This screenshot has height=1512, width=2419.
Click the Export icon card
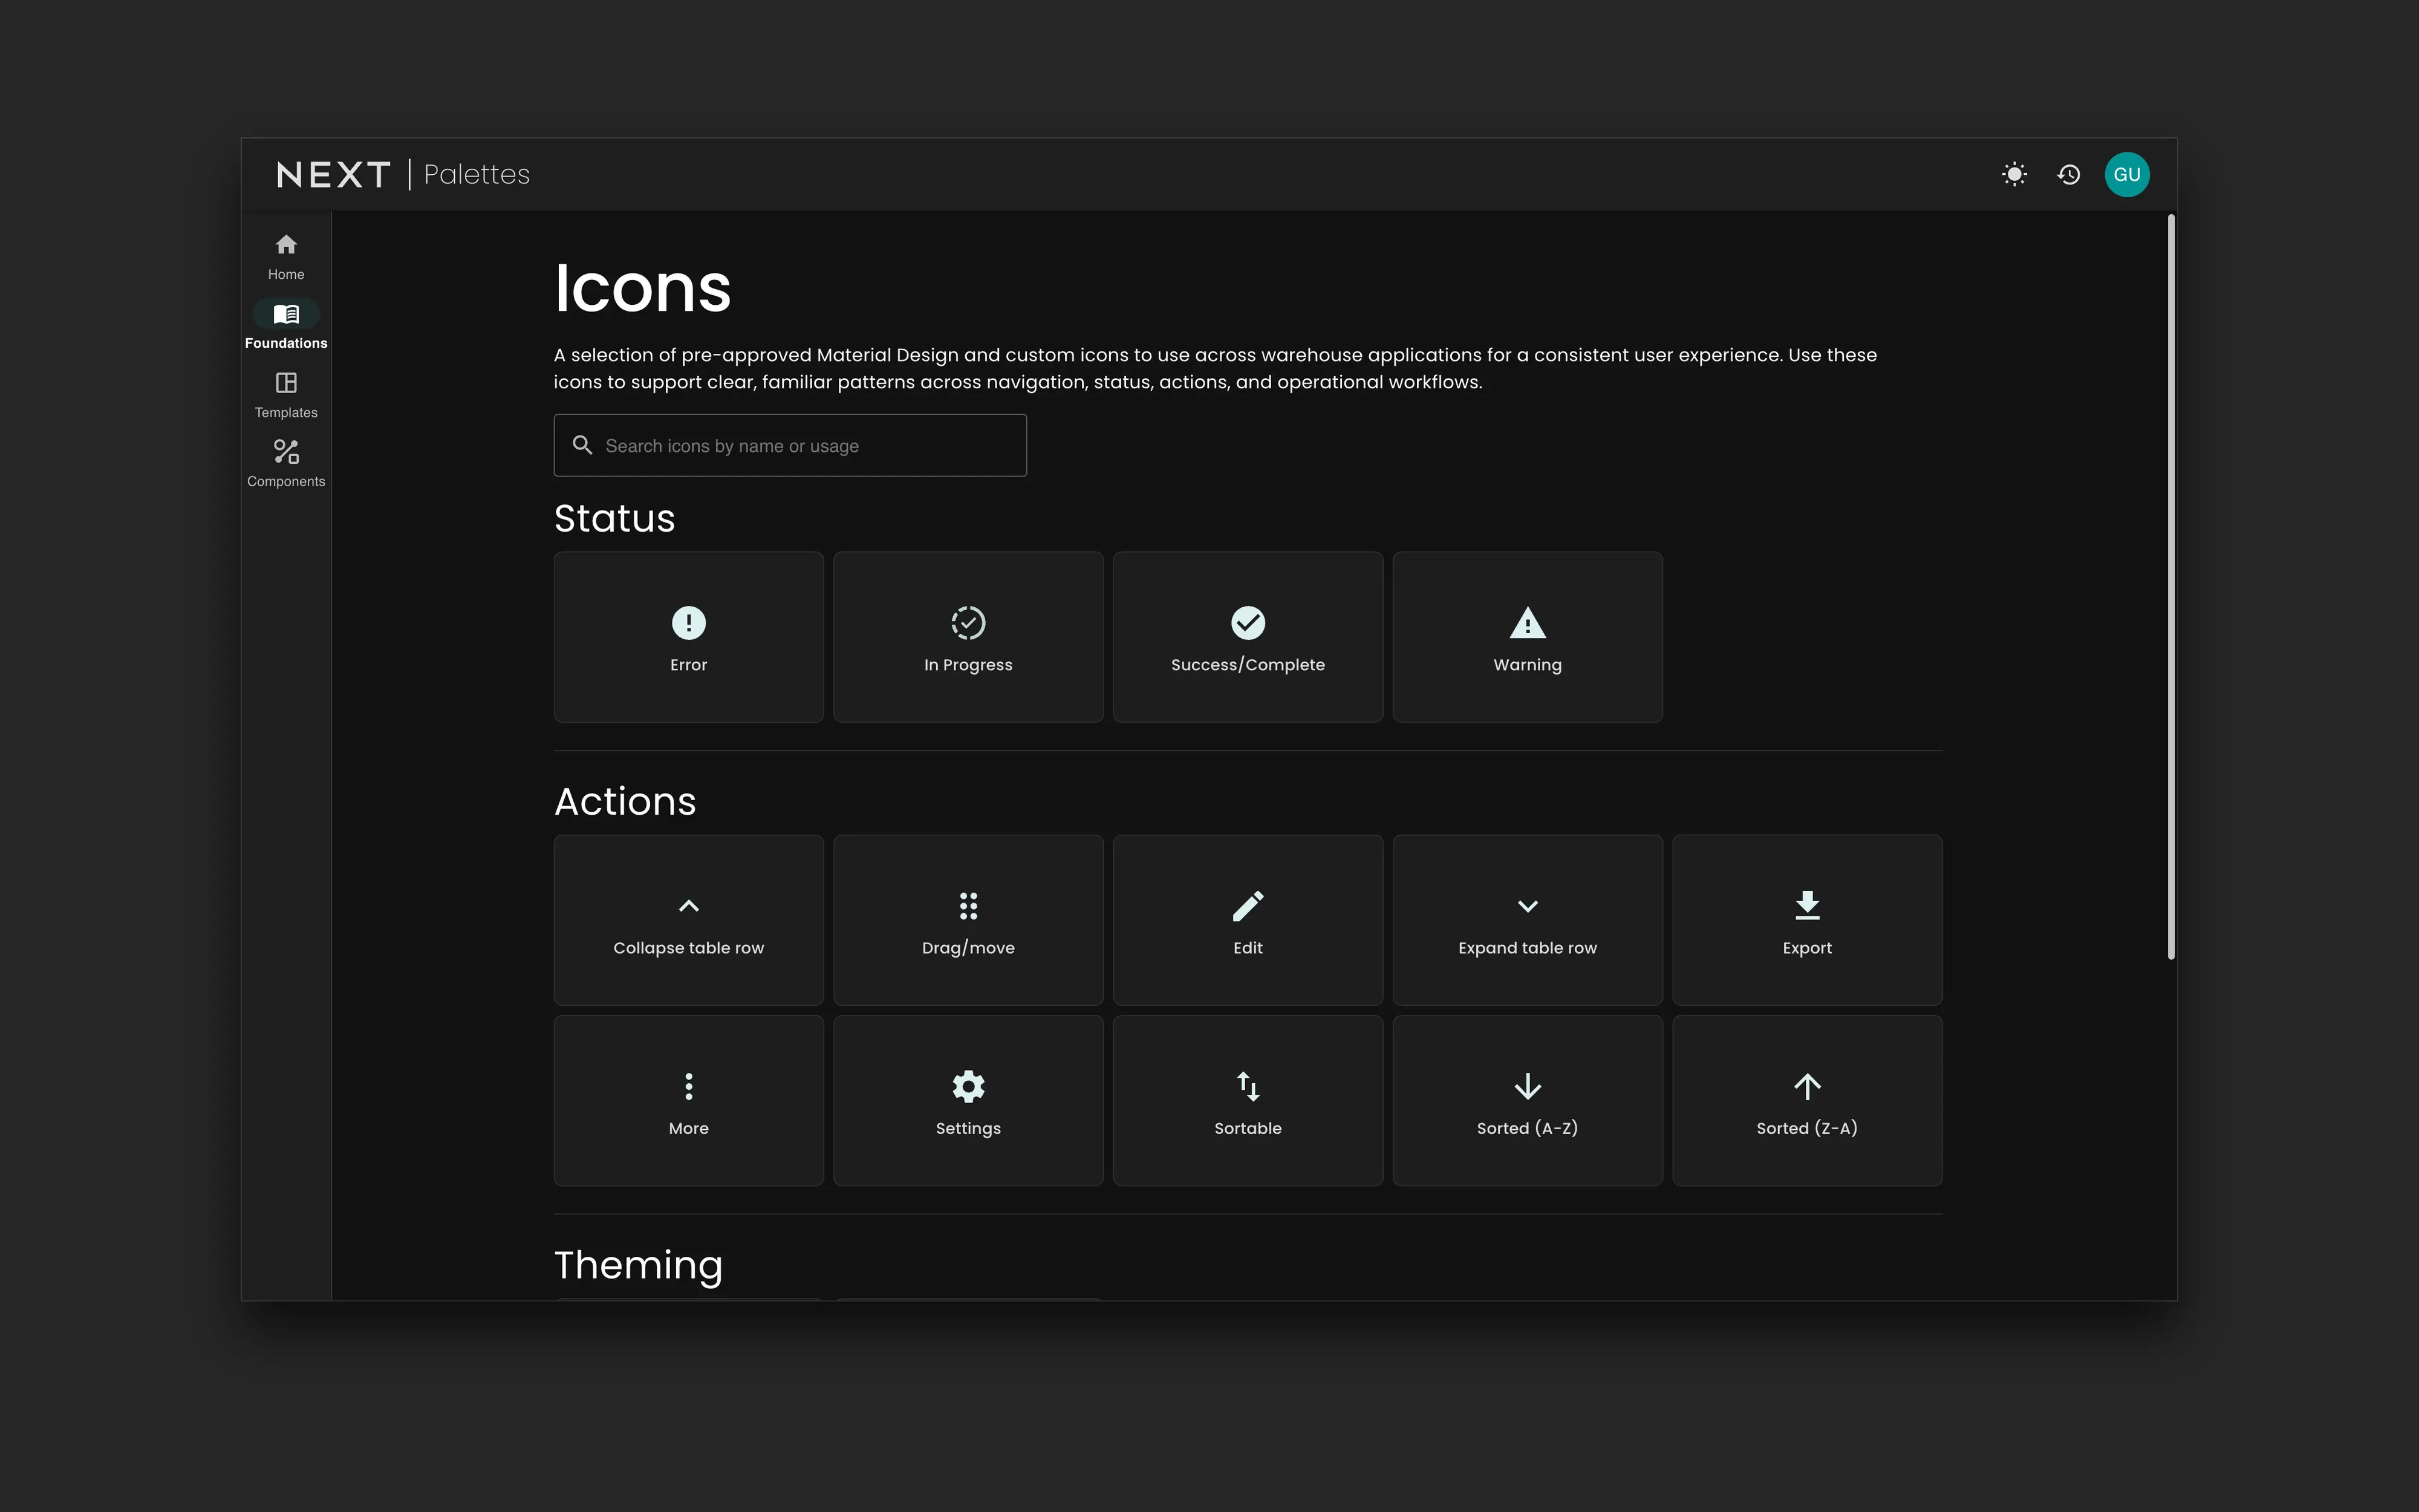[x=1807, y=920]
